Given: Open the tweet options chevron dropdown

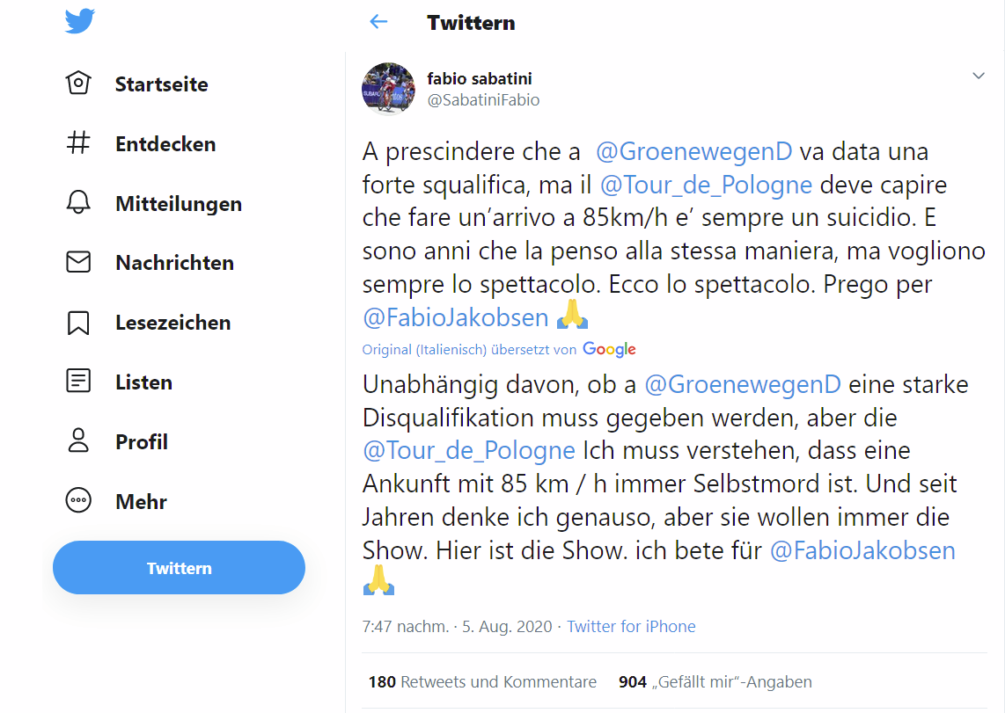Looking at the screenshot, I should [978, 76].
